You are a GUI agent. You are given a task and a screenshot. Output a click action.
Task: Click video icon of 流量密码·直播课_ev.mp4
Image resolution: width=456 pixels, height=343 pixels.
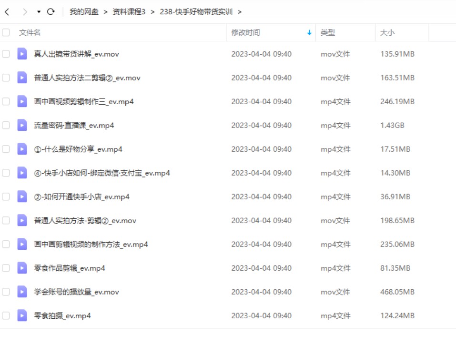(x=22, y=125)
